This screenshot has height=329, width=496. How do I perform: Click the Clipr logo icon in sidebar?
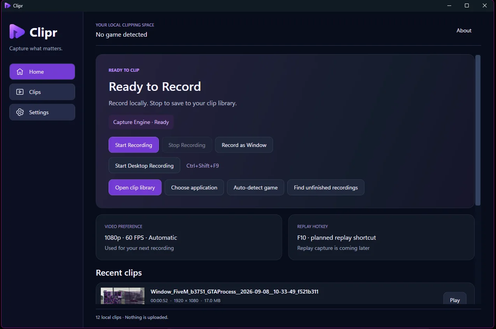point(17,32)
